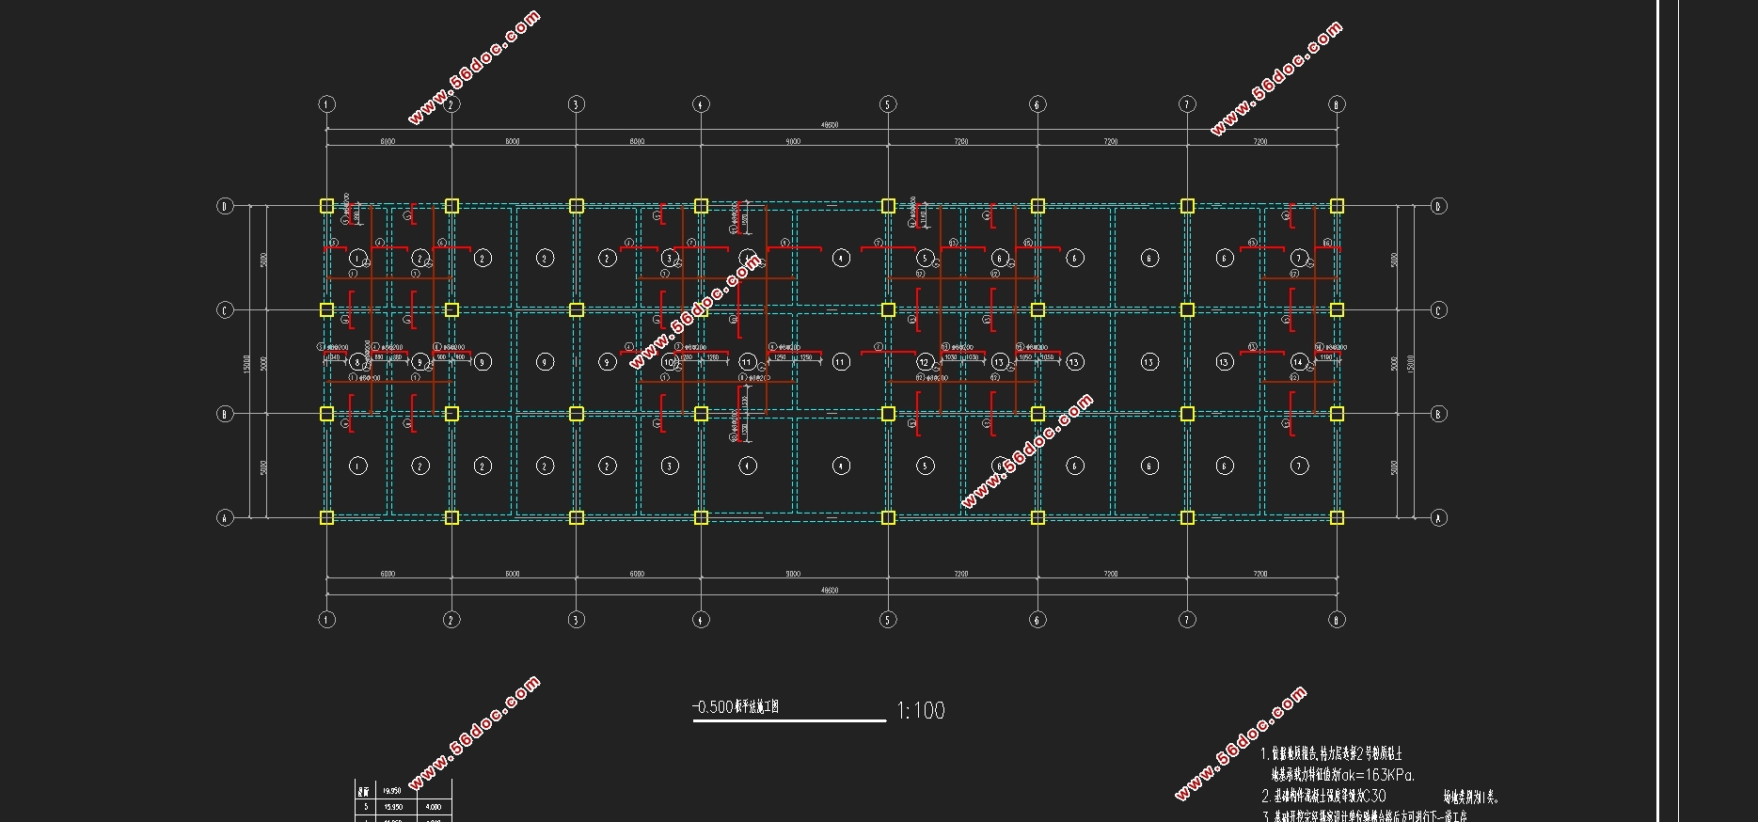Select the "9000" span dimension above the plan
The width and height of the screenshot is (1758, 822).
[793, 142]
